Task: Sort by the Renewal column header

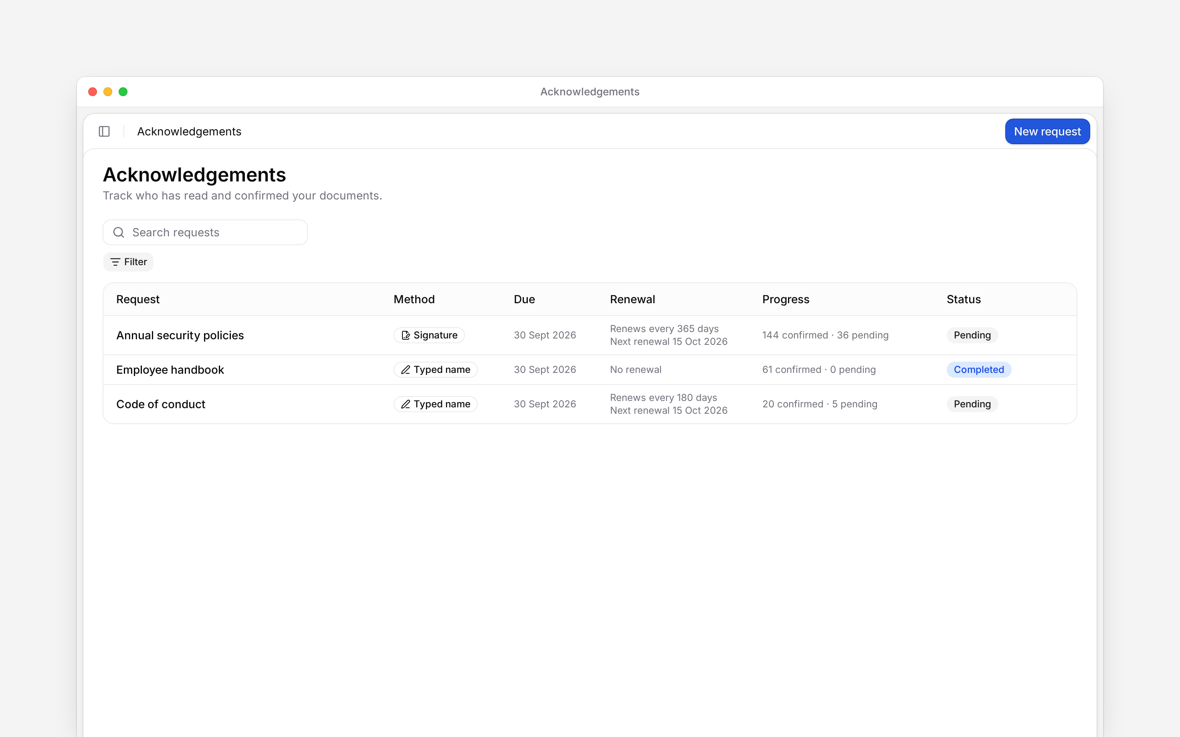Action: pos(632,299)
